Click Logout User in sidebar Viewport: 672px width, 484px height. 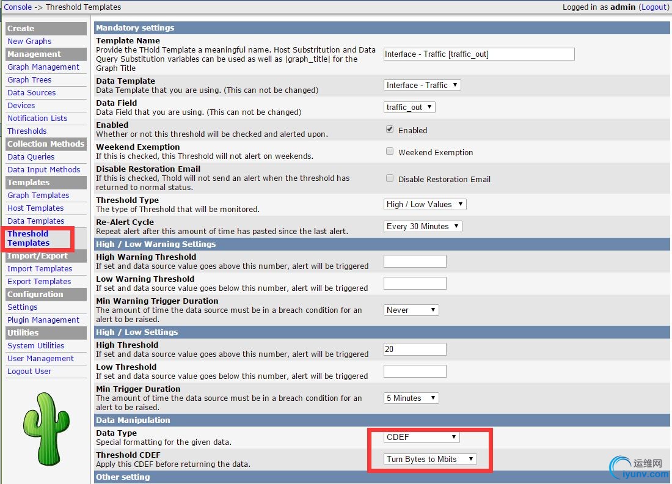click(29, 372)
